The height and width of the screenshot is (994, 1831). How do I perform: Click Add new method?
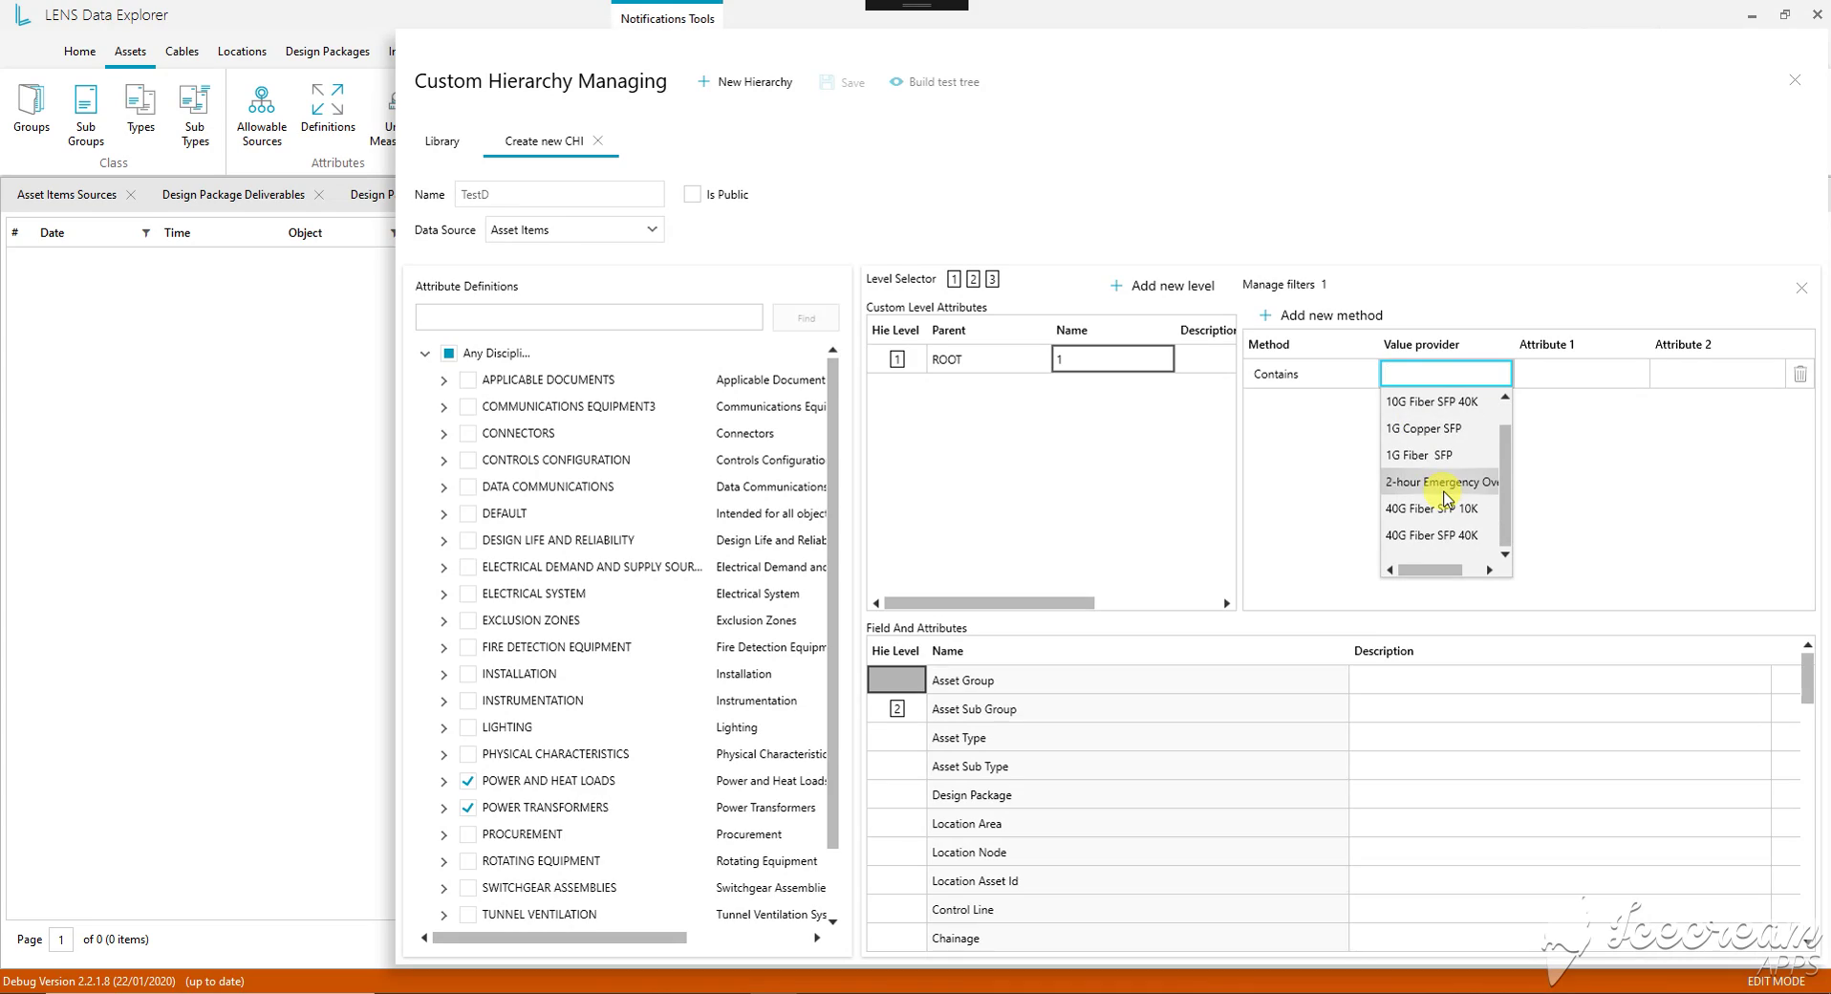pos(1321,315)
